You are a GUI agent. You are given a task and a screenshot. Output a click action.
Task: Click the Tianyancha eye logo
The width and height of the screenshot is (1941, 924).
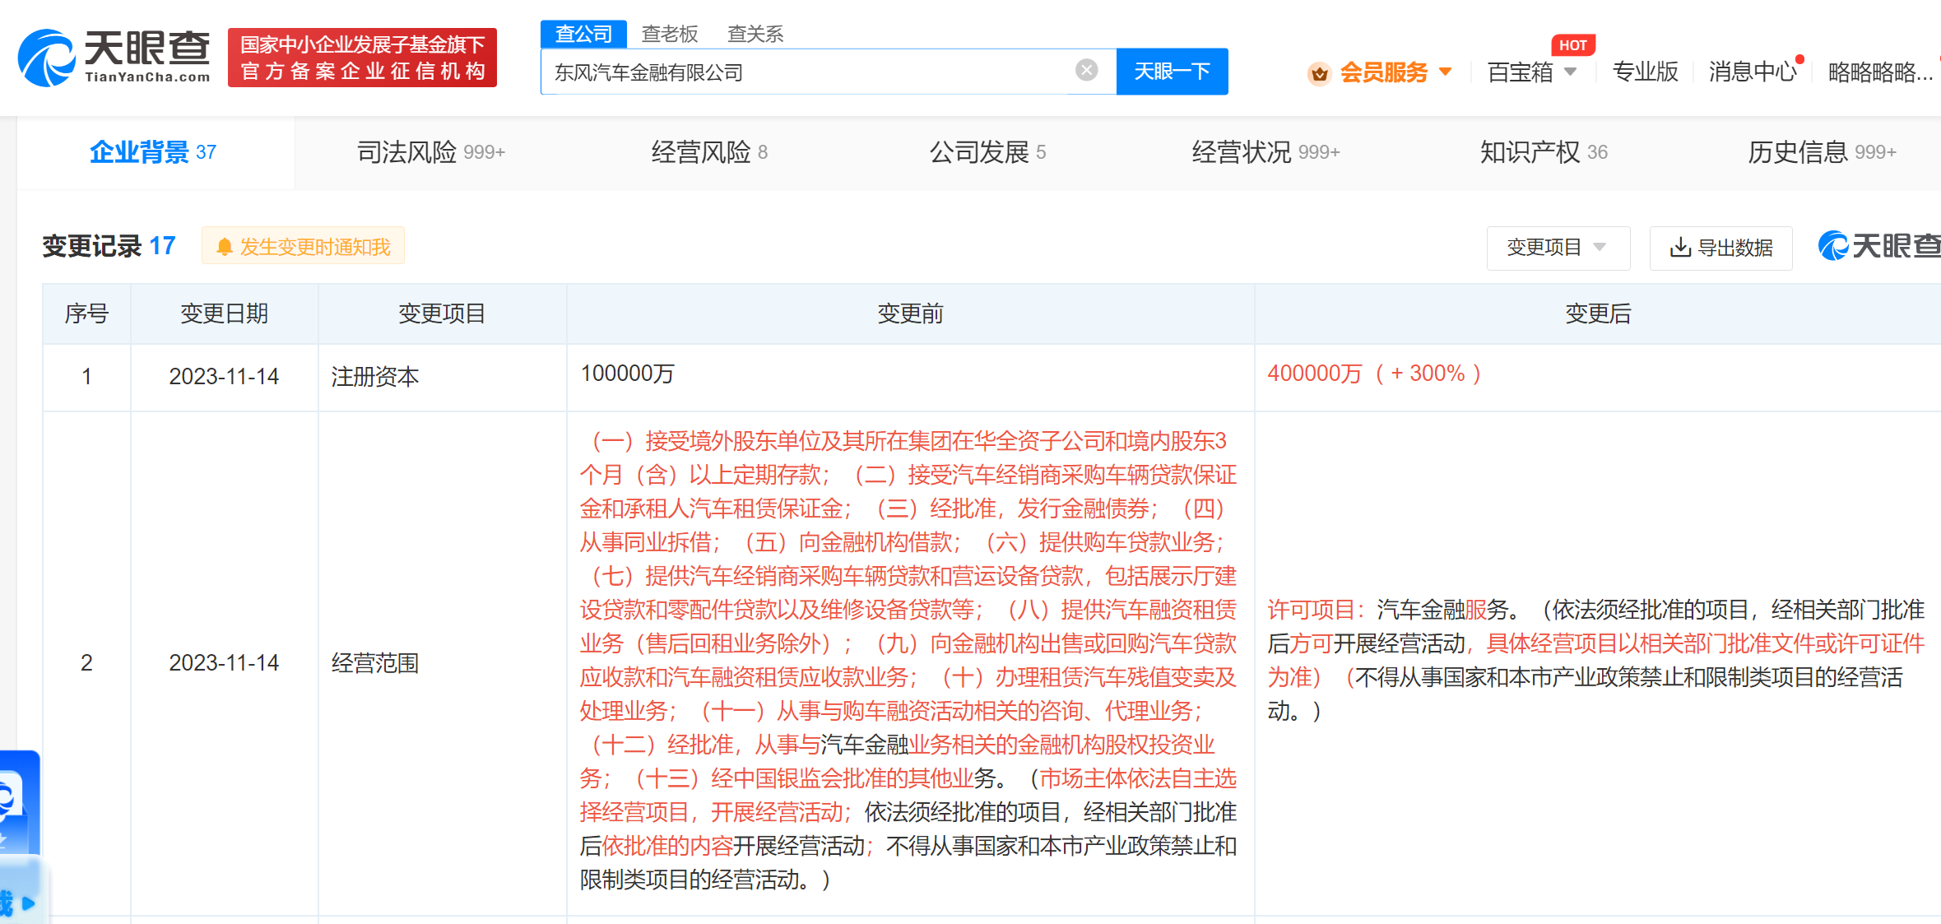[46, 58]
